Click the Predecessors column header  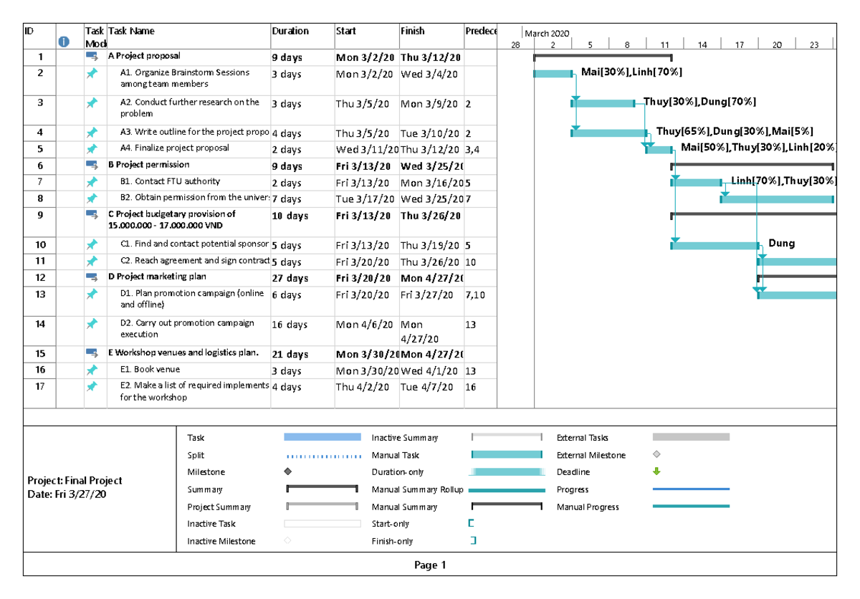click(482, 31)
